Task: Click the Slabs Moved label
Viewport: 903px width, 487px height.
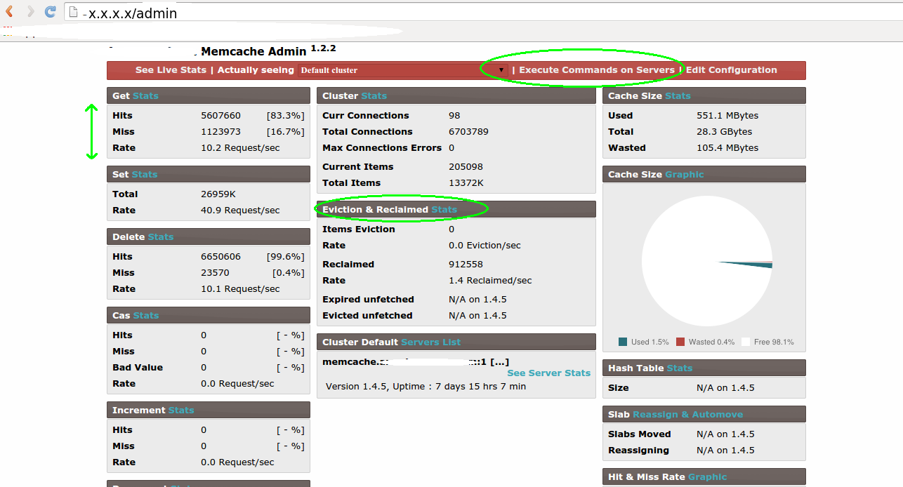Action: (640, 434)
